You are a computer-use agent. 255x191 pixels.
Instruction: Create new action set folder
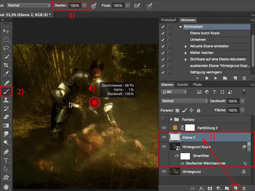coord(225,78)
